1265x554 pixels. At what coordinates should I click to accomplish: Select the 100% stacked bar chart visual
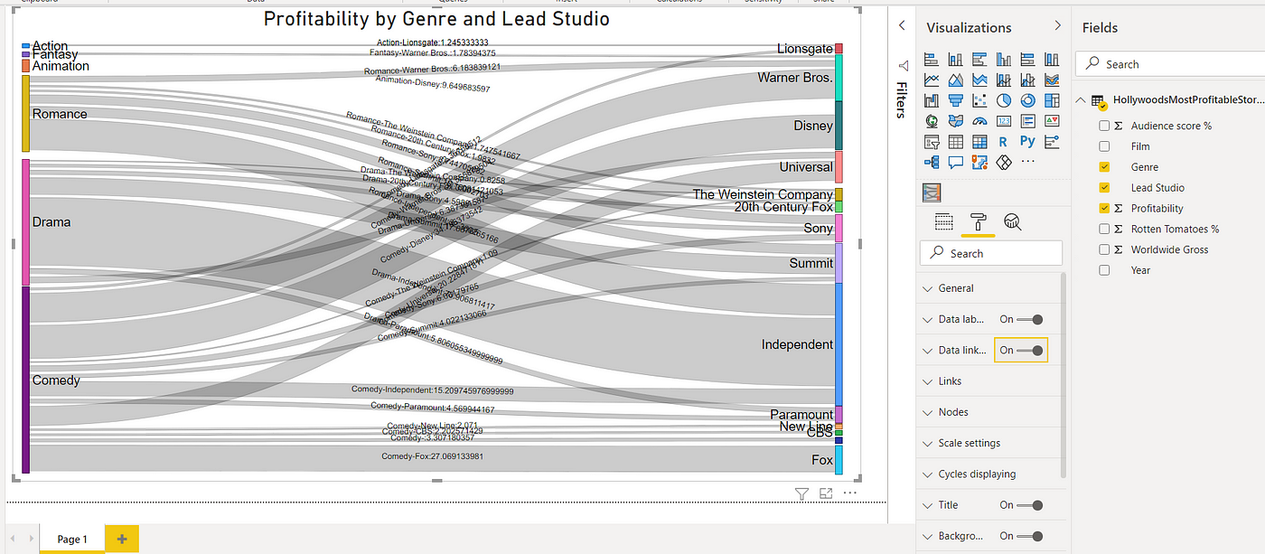(x=1027, y=60)
